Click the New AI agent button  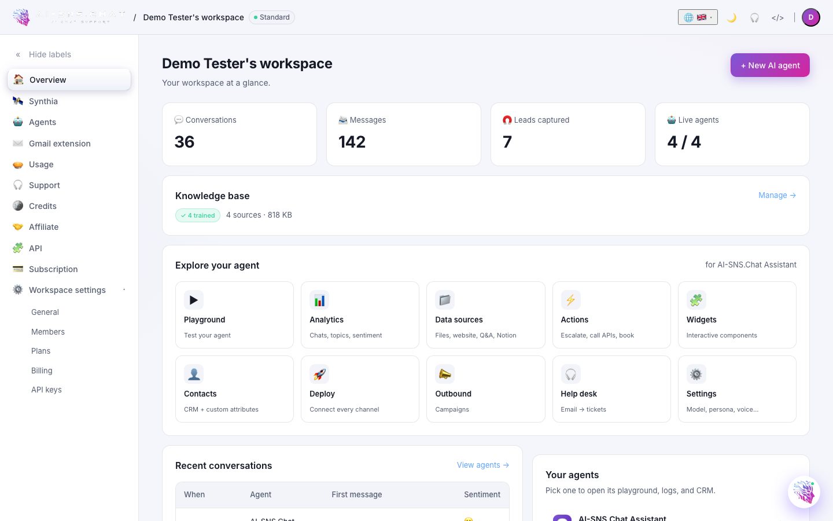click(x=770, y=65)
